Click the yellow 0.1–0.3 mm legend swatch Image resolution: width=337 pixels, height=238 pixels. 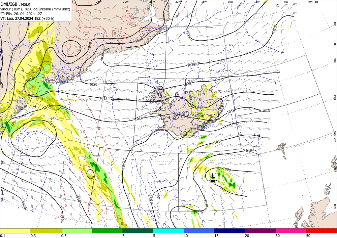coord(15,231)
